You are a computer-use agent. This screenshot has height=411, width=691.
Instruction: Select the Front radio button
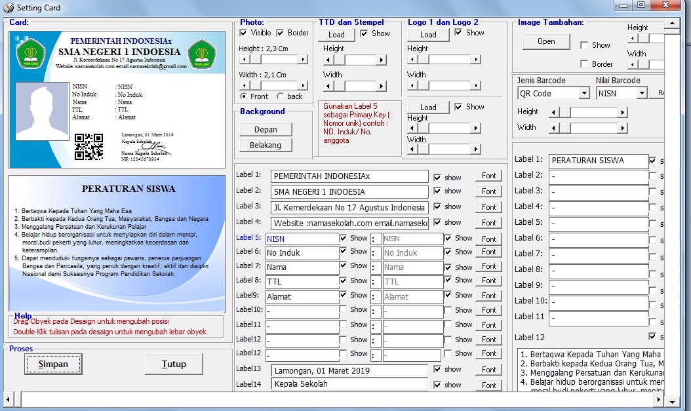click(243, 96)
